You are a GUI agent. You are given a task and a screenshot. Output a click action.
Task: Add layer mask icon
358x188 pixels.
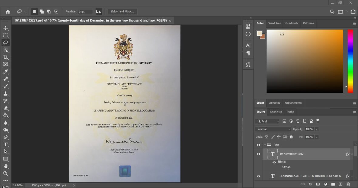318,184
